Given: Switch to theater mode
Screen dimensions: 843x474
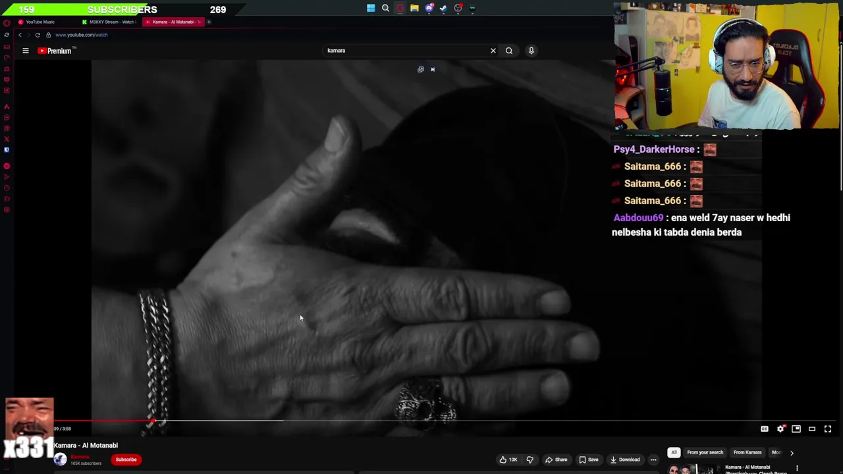Looking at the screenshot, I should click(812, 429).
